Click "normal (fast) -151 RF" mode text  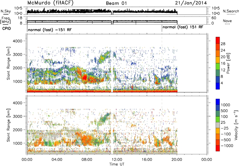click(50, 30)
